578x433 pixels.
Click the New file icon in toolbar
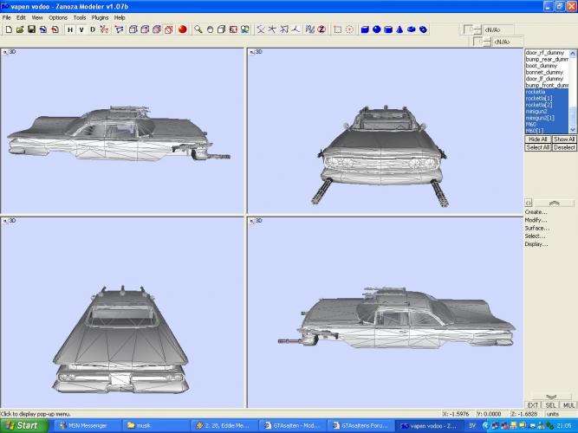8,29
